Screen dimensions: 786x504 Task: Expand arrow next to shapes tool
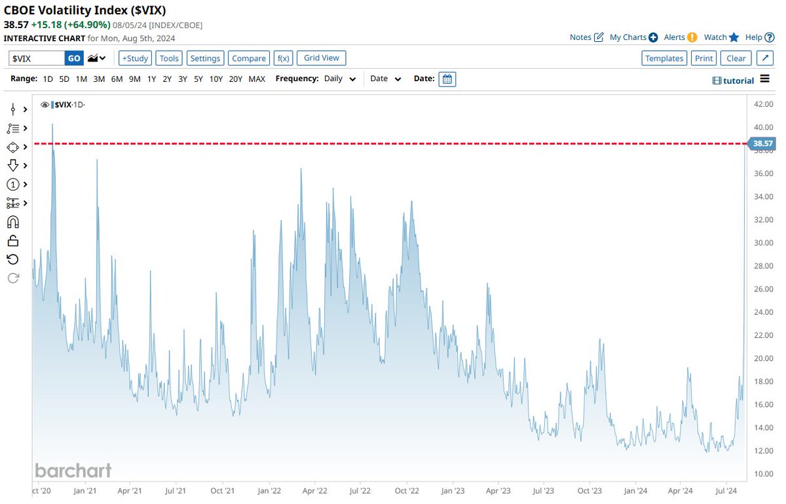click(x=26, y=147)
